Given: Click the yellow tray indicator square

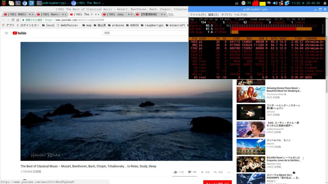Looking at the screenshot, I should [x=262, y=3].
